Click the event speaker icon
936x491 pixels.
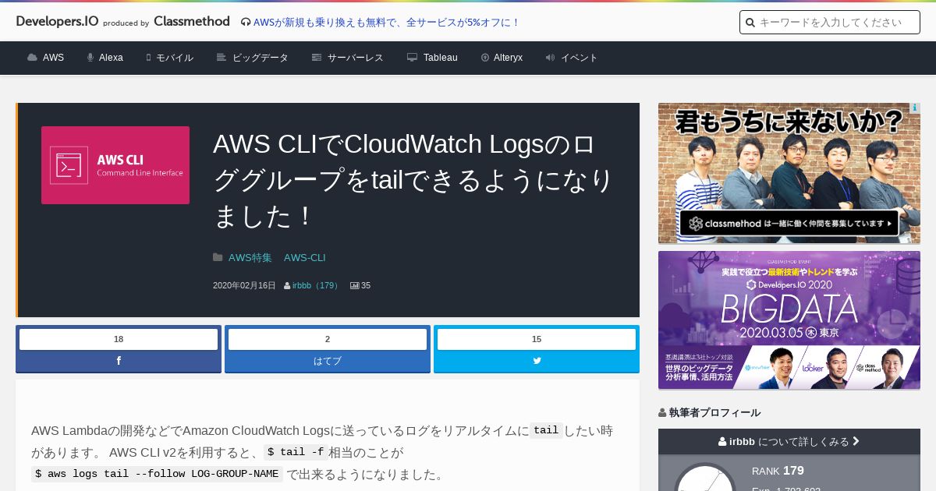550,58
